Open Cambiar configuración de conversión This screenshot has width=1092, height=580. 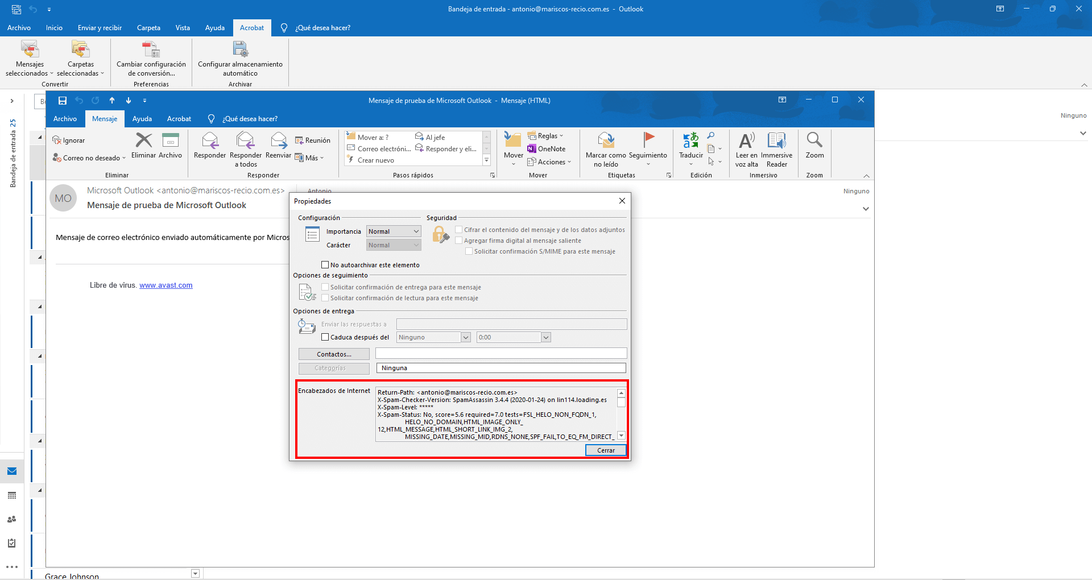pos(151,59)
